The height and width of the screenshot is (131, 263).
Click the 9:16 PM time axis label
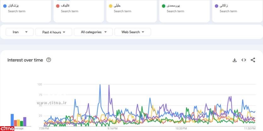[112, 128]
